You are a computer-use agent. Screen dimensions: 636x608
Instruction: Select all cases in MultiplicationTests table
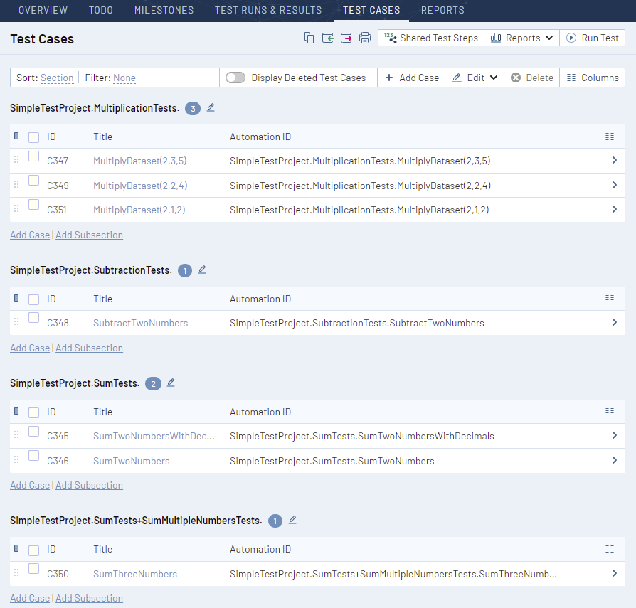[33, 137]
